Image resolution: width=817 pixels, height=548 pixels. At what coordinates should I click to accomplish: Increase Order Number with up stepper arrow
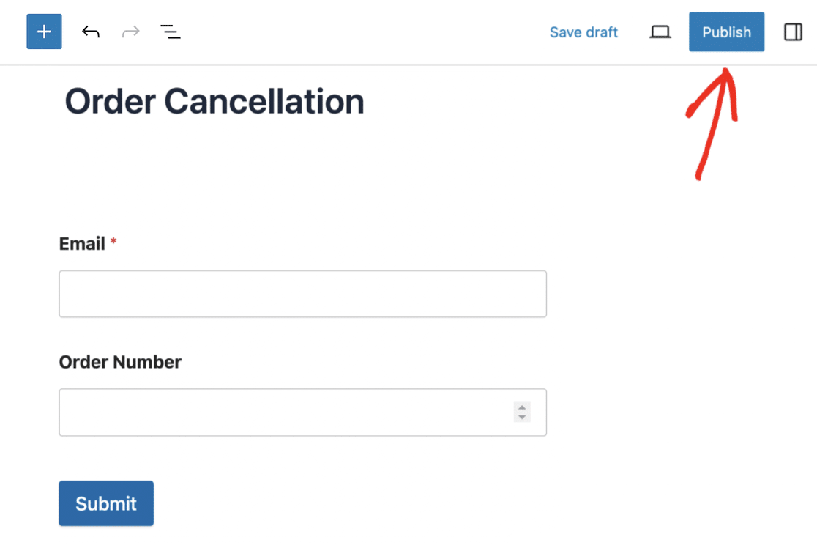pyautogui.click(x=522, y=407)
